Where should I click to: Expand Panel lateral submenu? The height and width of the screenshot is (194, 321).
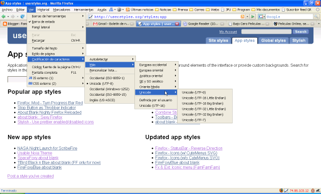56,27
